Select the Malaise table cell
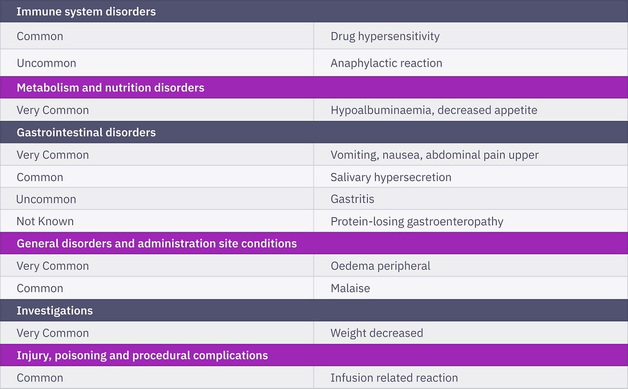 point(471,288)
